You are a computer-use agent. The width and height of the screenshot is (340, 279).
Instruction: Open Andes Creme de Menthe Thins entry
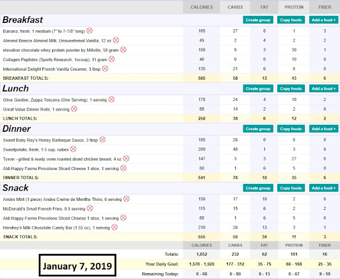coord(62,199)
